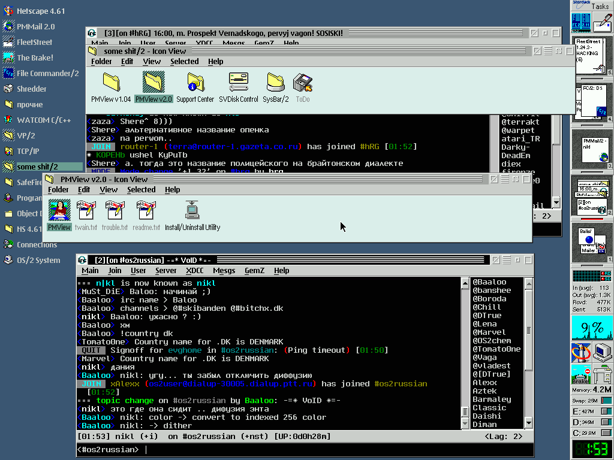Click the #os2russian message input field

(x=305, y=449)
